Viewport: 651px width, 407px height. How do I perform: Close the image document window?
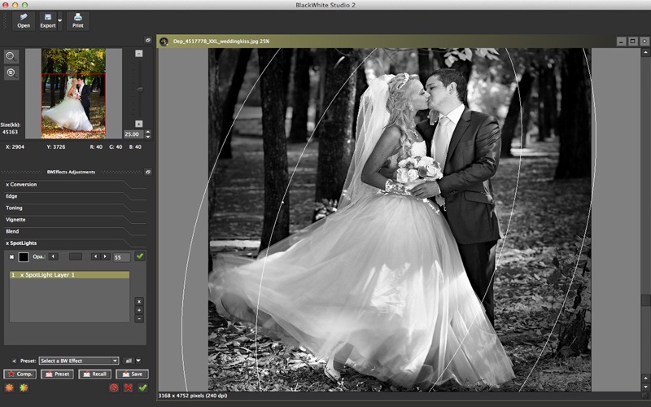coord(644,42)
